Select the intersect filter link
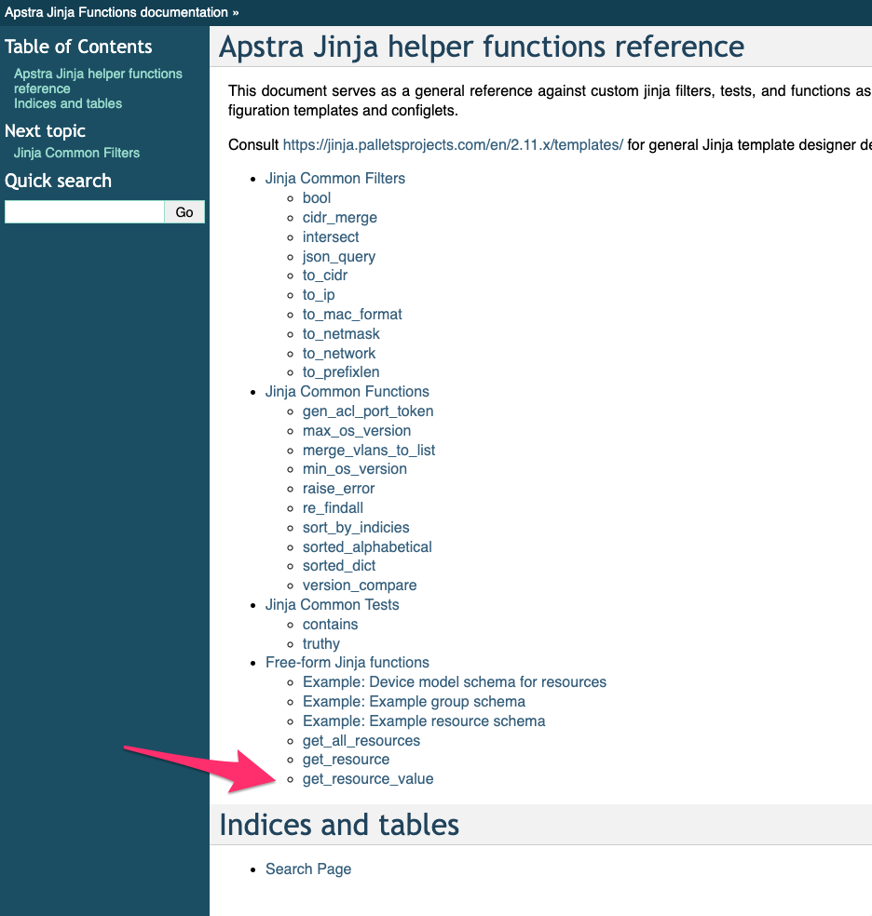The image size is (872, 916). 330,236
